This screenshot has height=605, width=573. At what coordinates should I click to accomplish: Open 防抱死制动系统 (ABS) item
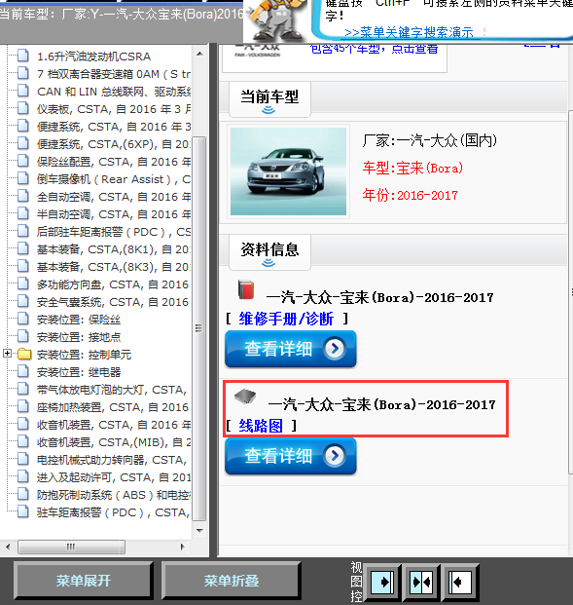(x=114, y=495)
